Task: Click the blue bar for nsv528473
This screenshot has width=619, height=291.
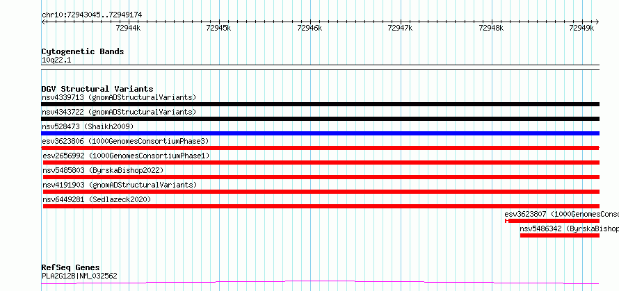Action: coord(320,133)
